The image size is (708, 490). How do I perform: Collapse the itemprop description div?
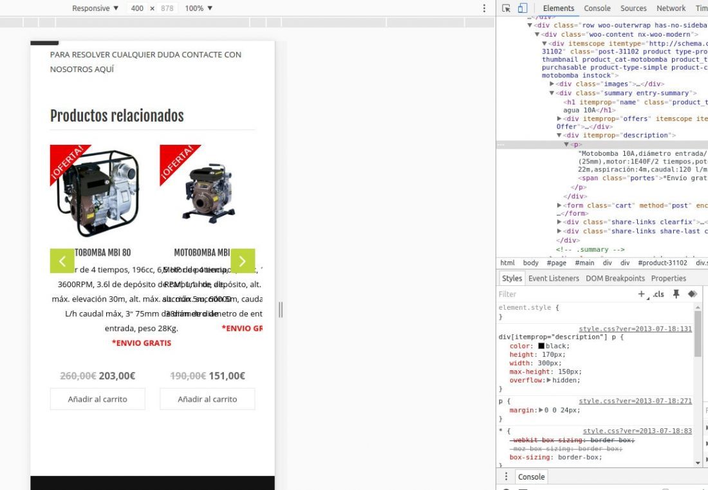559,135
